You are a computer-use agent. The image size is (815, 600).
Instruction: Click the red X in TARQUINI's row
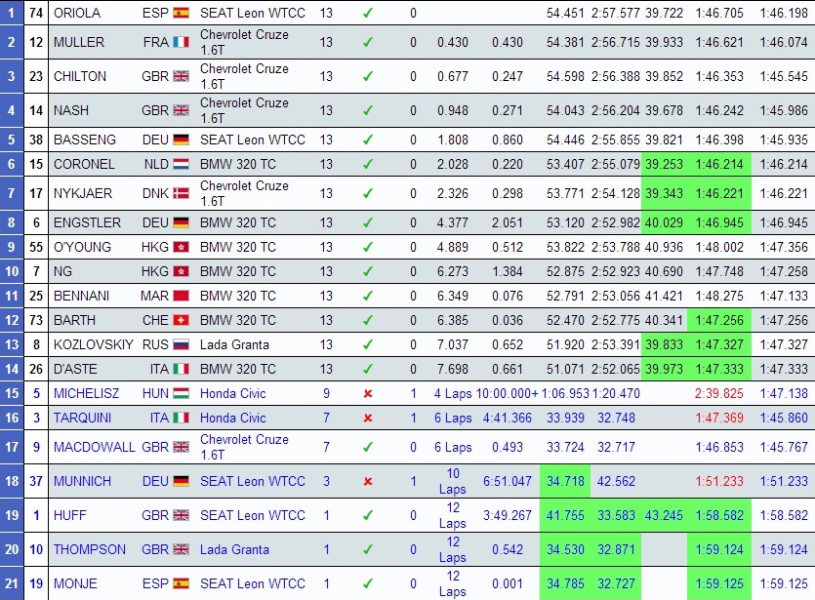(367, 418)
